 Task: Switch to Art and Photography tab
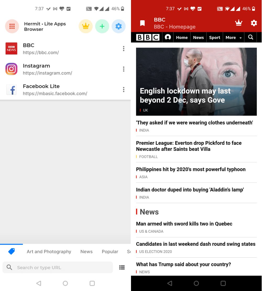[49, 251]
